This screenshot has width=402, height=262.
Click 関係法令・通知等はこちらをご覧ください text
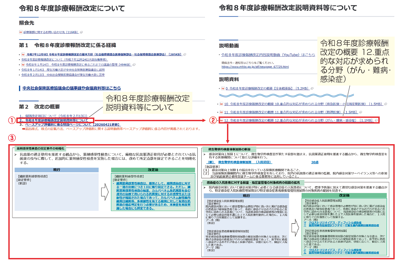coord(248,62)
